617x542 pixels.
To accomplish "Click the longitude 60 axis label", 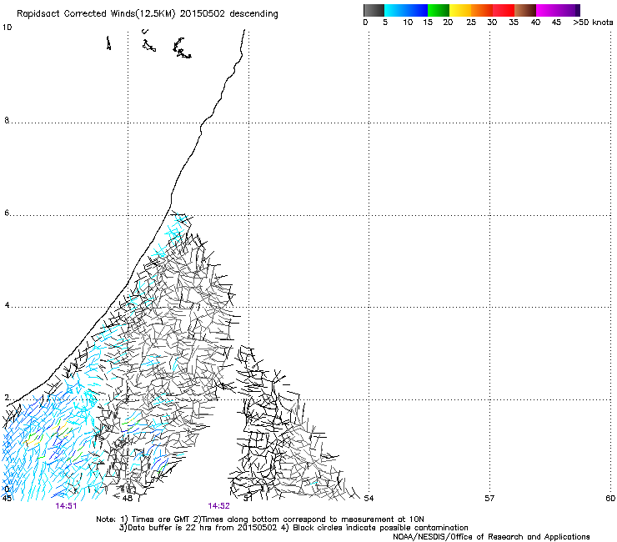I will pos(610,499).
